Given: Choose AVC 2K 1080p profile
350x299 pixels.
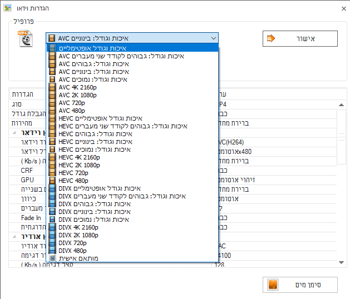Looking at the screenshot, I should point(132,95).
